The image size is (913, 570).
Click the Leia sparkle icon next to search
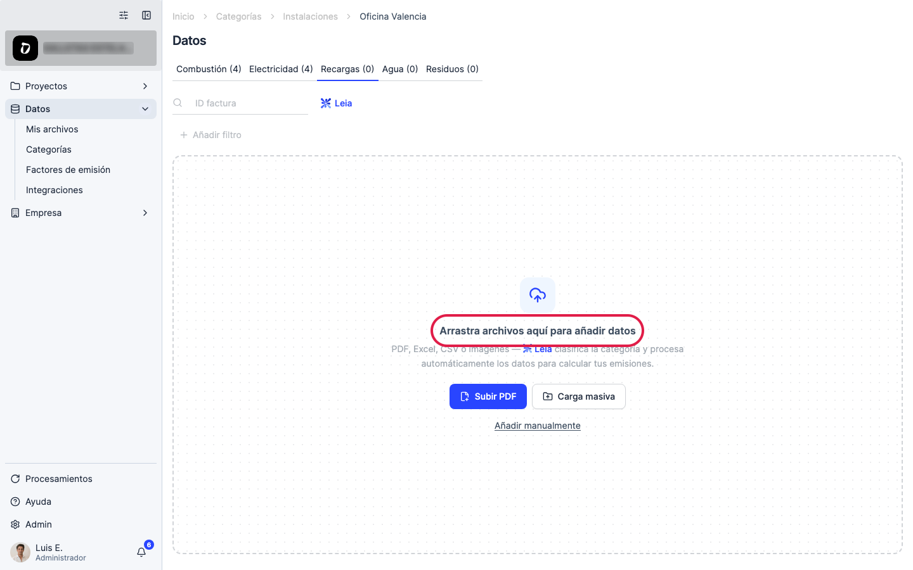click(326, 103)
